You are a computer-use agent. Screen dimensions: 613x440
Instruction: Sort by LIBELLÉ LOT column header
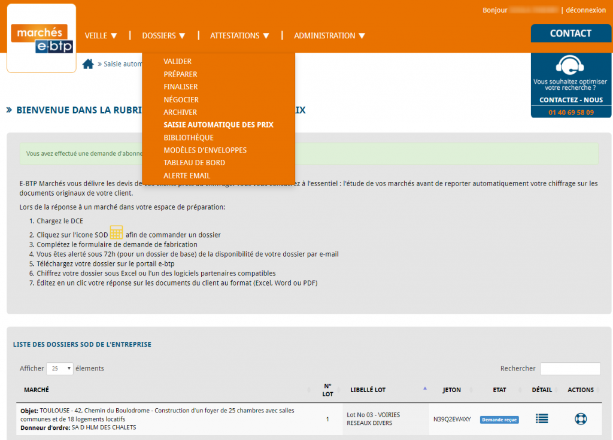tap(368, 390)
